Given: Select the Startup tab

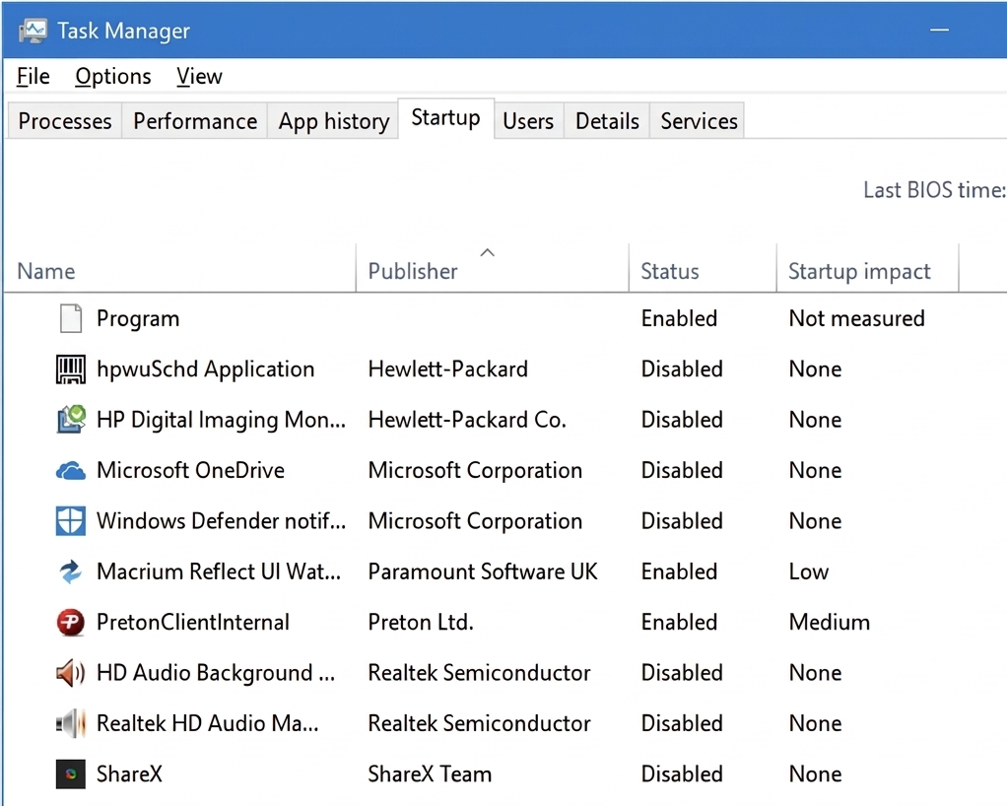Looking at the screenshot, I should [x=445, y=118].
